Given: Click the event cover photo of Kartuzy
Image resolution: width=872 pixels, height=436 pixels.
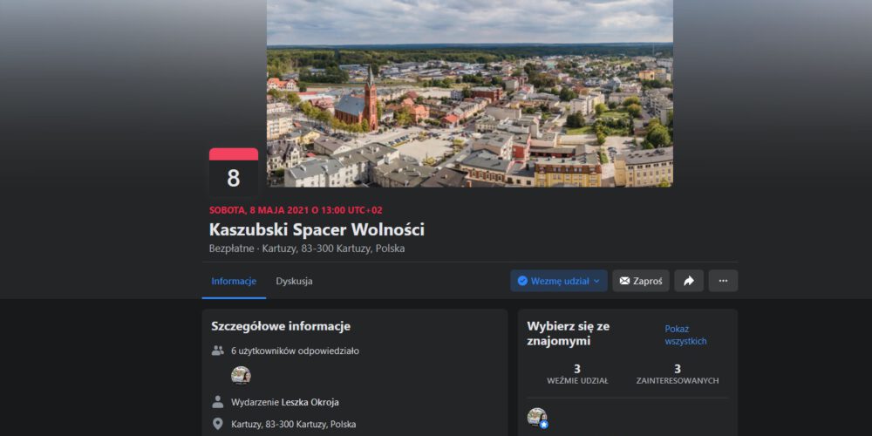Looking at the screenshot, I should coord(470,93).
